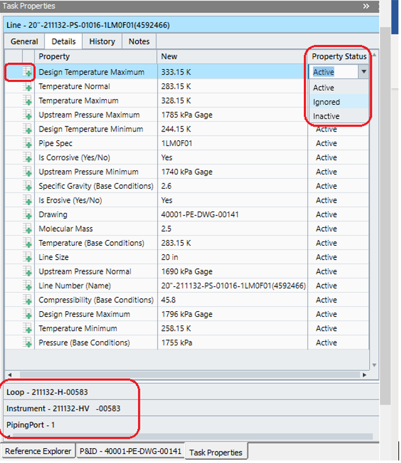Expand the Task Properties panel chevron
401x463 pixels.
366,6
